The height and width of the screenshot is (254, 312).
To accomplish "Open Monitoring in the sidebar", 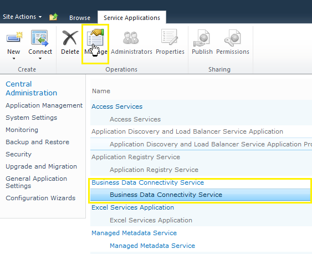I will pyautogui.click(x=22, y=130).
